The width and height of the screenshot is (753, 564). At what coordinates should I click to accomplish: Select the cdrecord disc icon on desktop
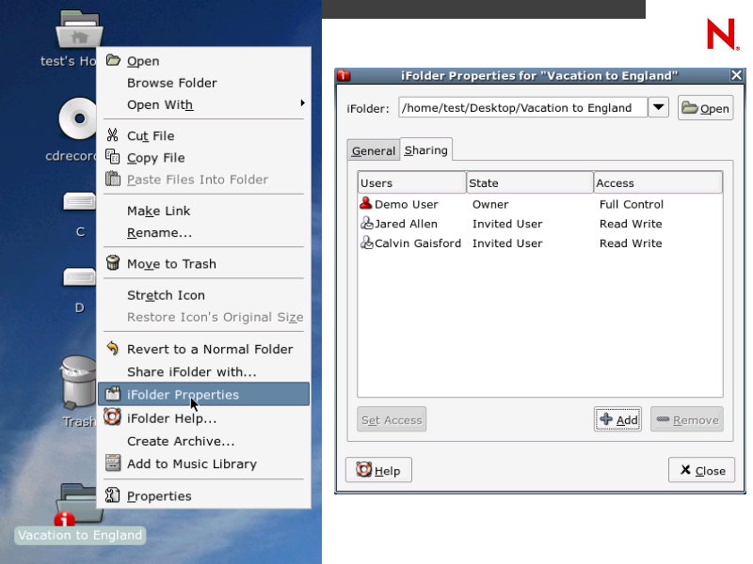[78, 118]
